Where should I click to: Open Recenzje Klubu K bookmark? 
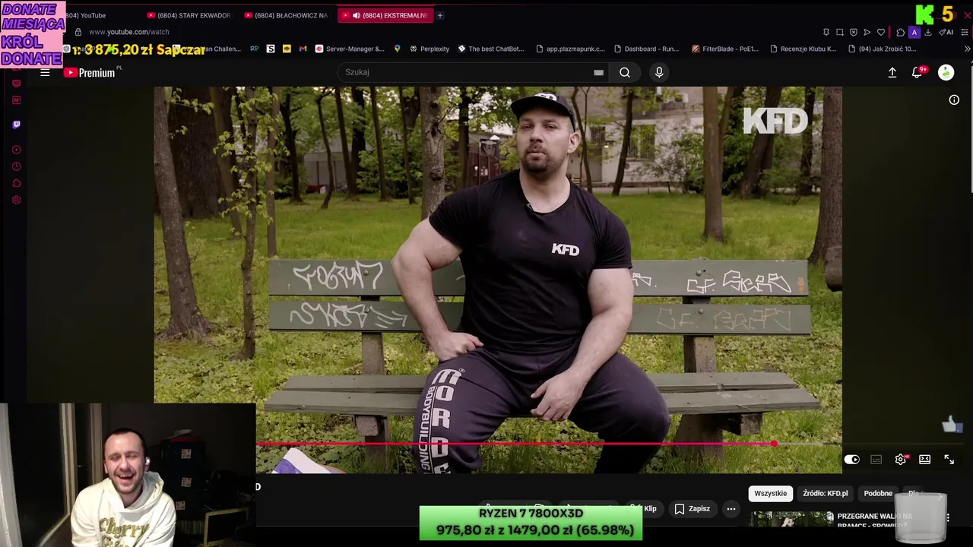pos(803,49)
